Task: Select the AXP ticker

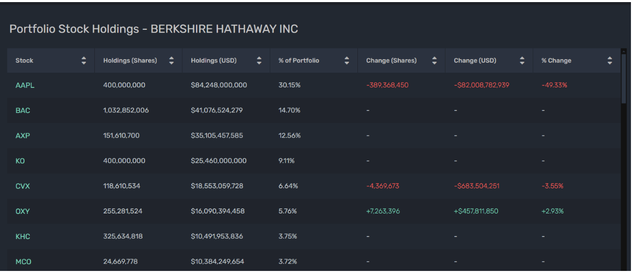Action: point(23,136)
